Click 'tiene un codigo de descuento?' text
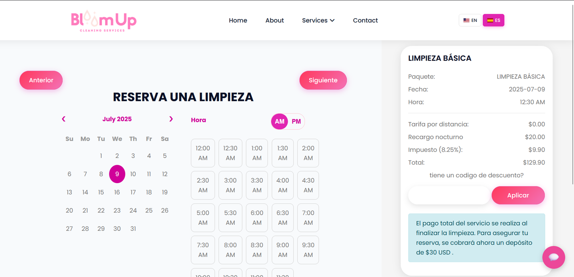 476,175
